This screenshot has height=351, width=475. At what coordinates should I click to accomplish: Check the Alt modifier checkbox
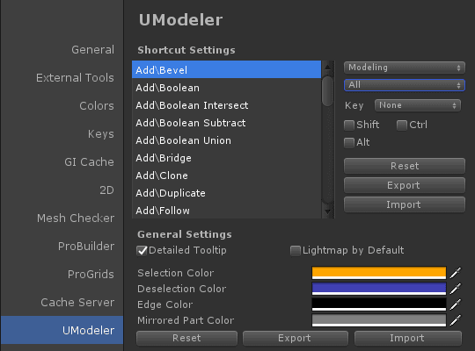pyautogui.click(x=349, y=142)
